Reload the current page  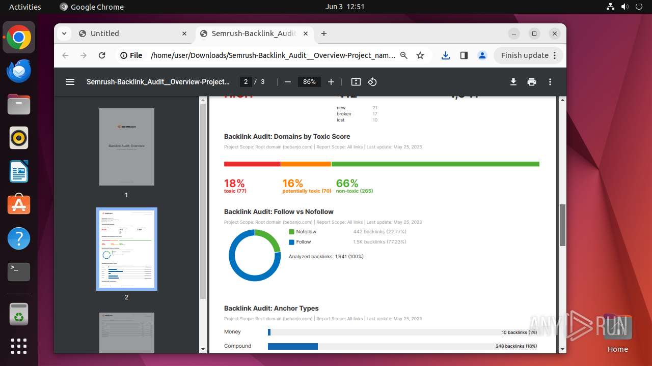tap(102, 55)
